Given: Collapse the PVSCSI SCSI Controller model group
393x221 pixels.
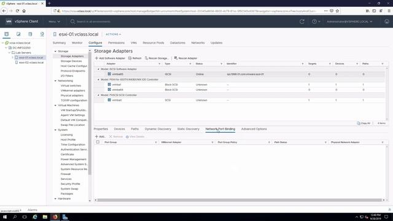Looking at the screenshot, I should [x=98, y=95].
